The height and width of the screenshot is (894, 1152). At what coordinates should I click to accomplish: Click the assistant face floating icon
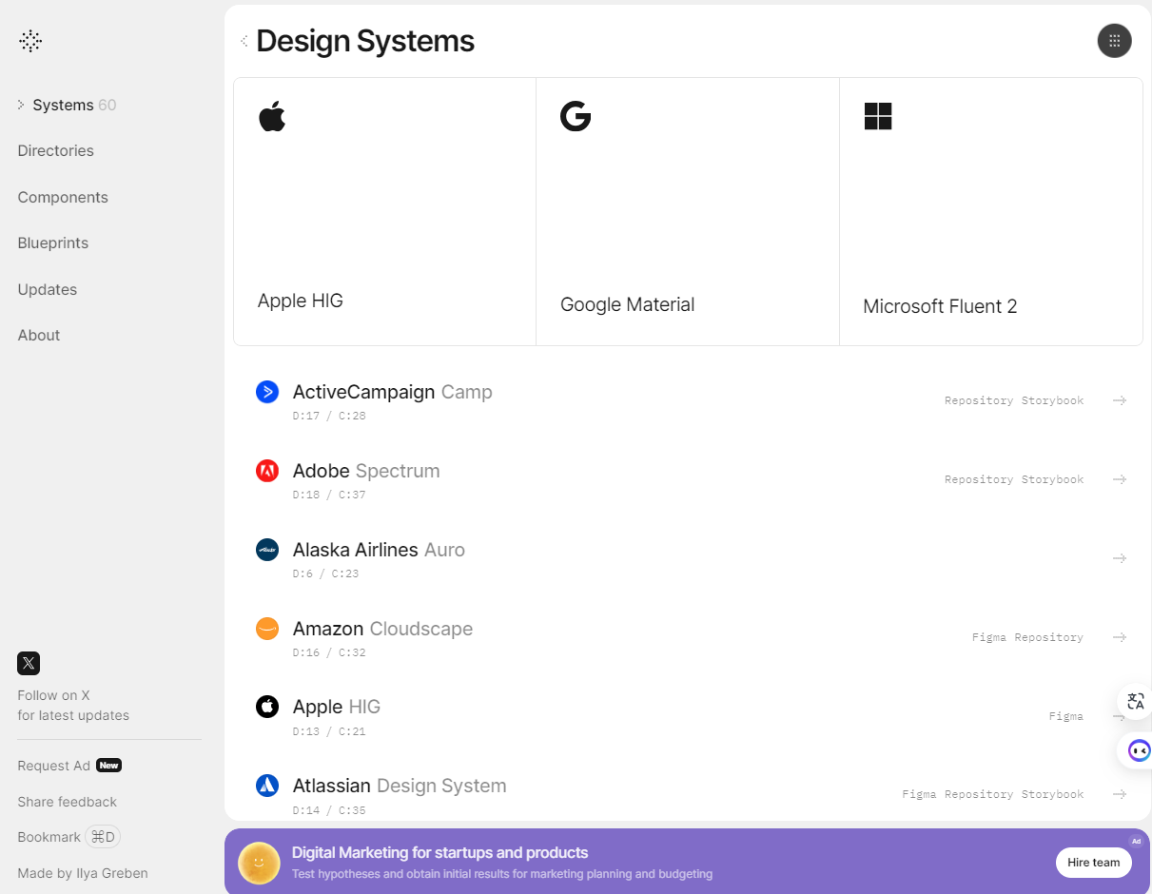point(1138,750)
